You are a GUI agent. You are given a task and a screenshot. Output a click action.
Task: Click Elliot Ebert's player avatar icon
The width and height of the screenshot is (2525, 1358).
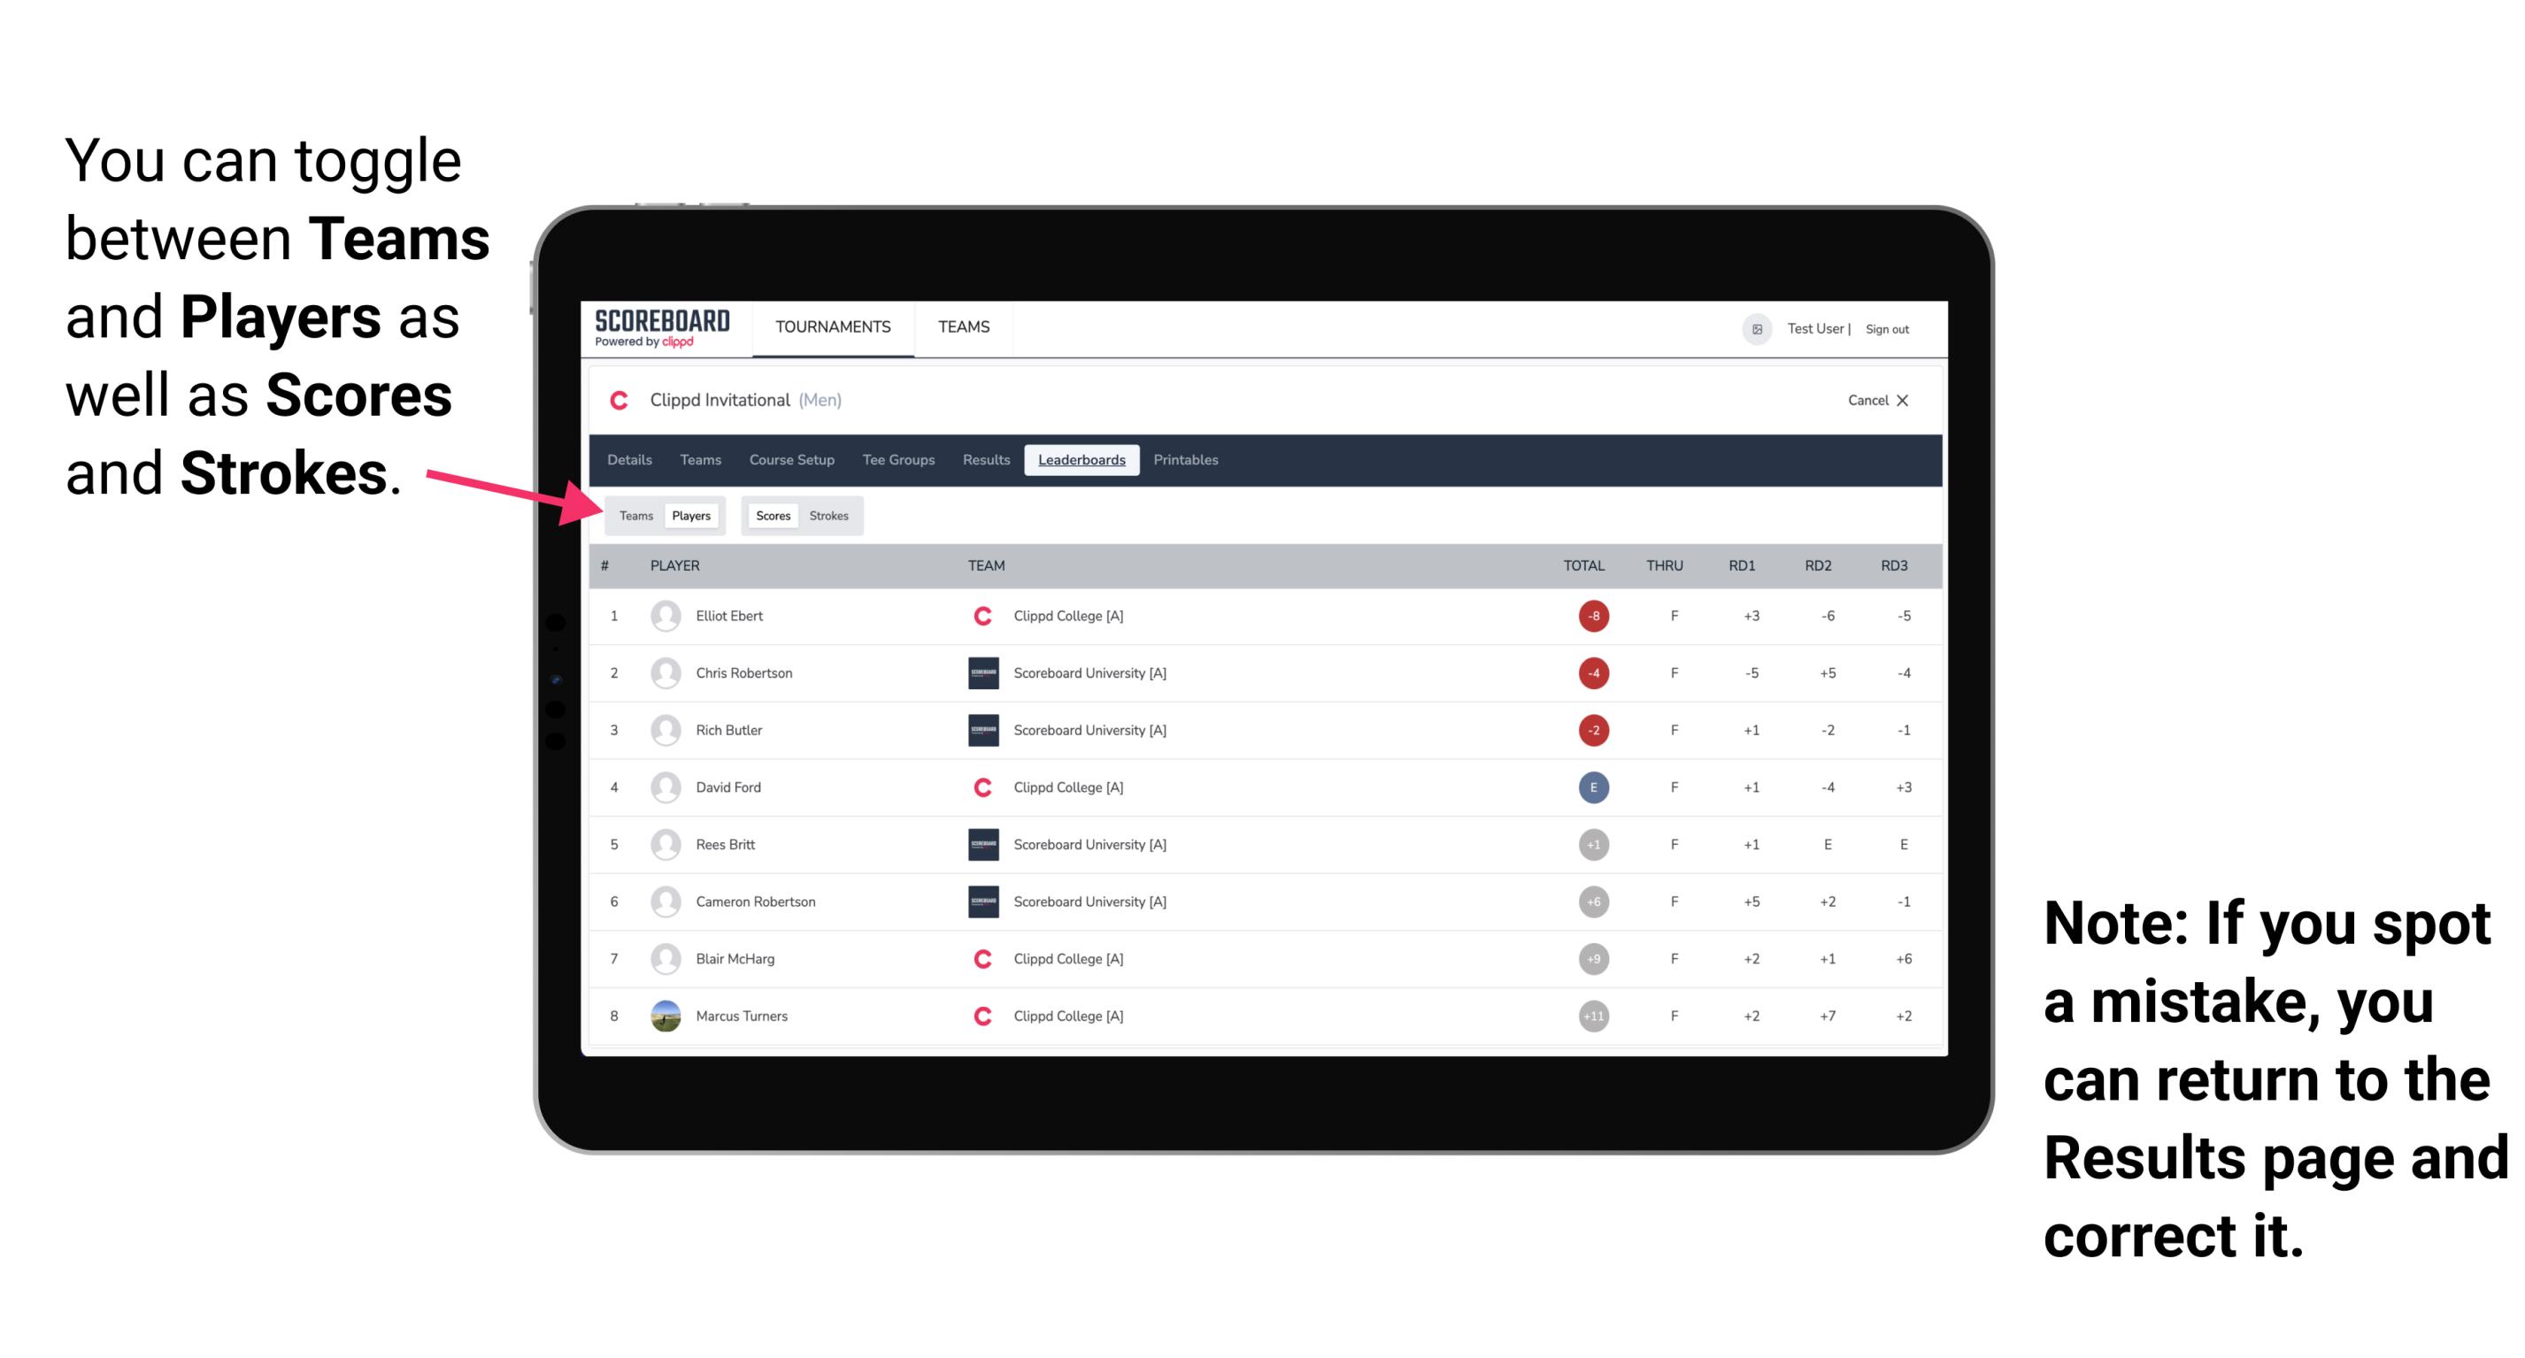tap(664, 616)
